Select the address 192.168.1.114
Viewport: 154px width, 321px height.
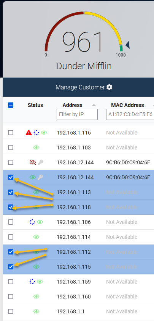coord(74,237)
